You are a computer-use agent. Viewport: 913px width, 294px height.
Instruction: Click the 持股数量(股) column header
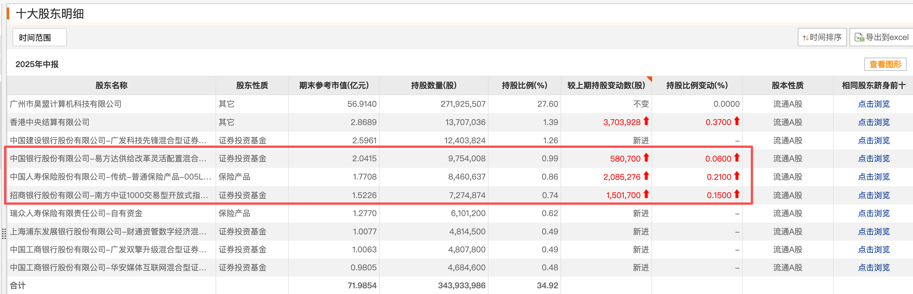tap(434, 85)
